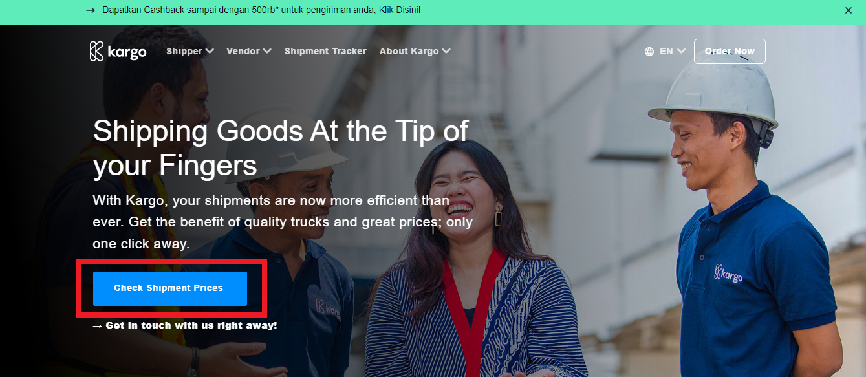Image resolution: width=866 pixels, height=377 pixels.
Task: Click the arrow before Get in touch
Action: (x=98, y=325)
